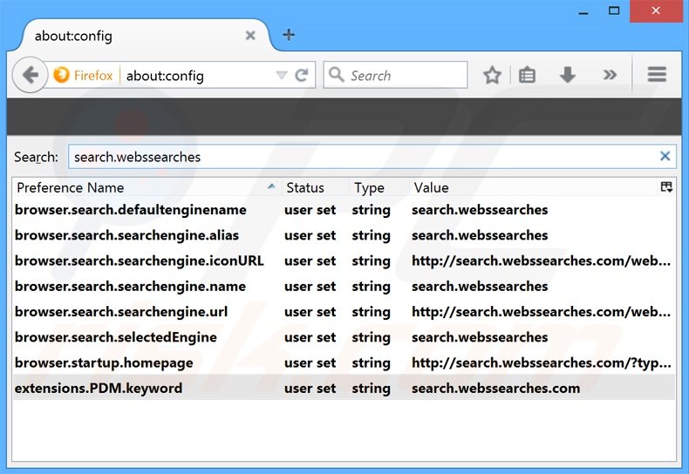Sort by Preference Name column
Screen dimensions: 689x474
coord(147,187)
